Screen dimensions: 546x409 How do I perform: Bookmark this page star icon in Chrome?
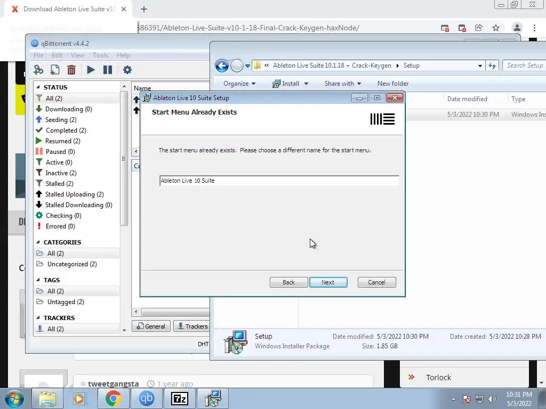[496, 28]
